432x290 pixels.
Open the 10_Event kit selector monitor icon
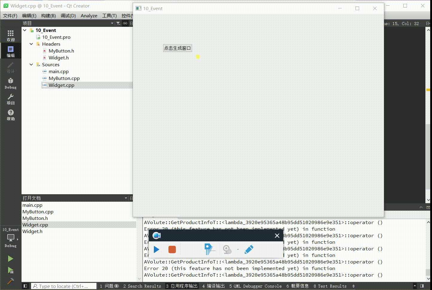click(x=10, y=238)
